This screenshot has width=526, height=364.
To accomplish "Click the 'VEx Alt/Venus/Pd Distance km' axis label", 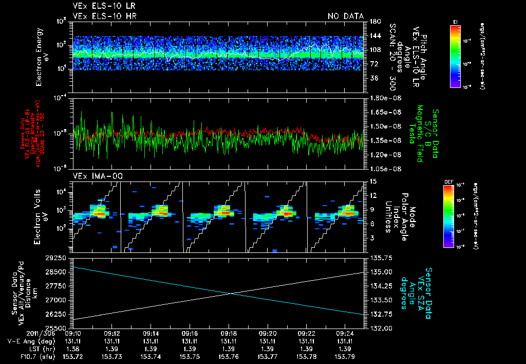I will [29, 293].
